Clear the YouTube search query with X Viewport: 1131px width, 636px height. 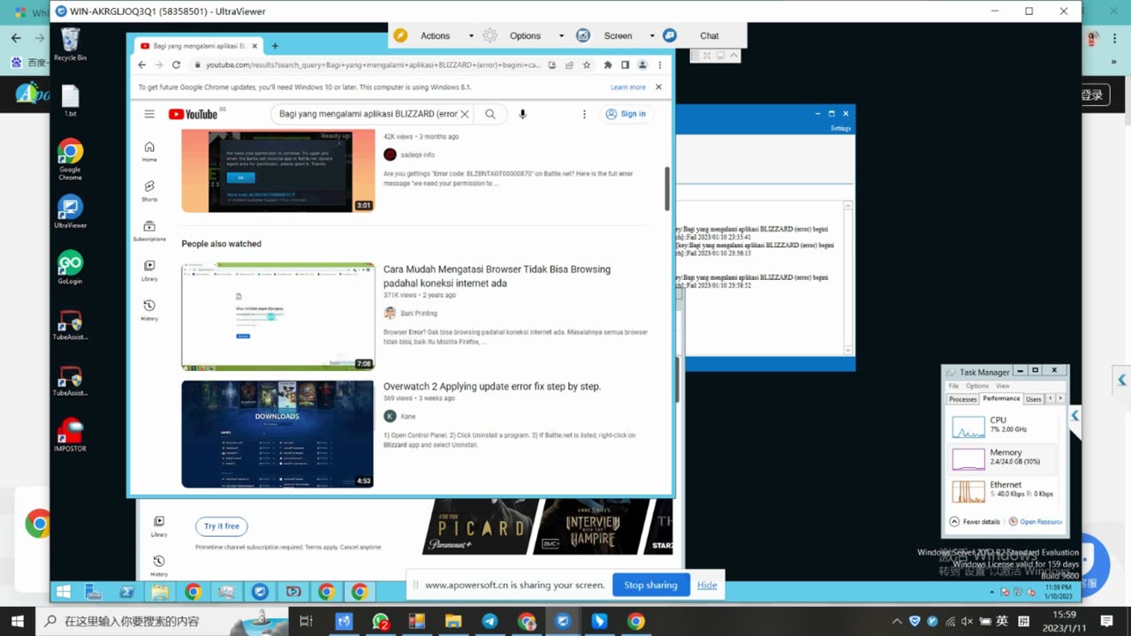(465, 114)
